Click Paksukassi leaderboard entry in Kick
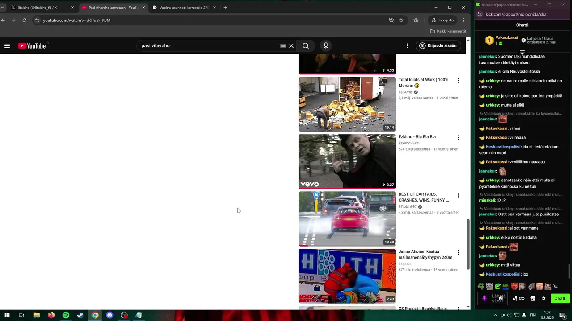The width and height of the screenshot is (572, 321). tap(502, 40)
